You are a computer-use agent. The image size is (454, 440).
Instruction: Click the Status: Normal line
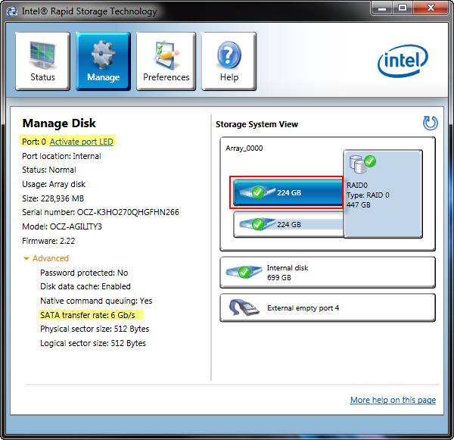(x=49, y=170)
